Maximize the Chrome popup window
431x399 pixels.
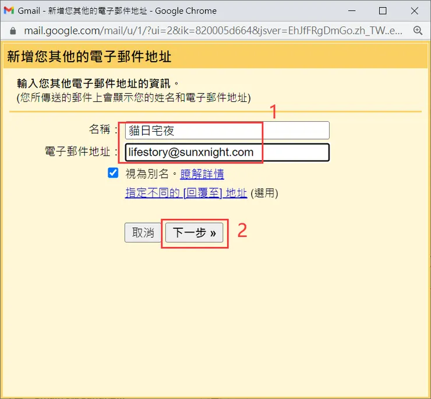pos(383,10)
